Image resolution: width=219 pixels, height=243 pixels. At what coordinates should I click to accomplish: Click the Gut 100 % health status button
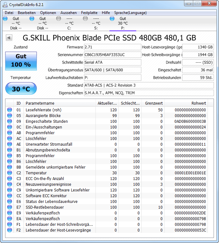21,61
